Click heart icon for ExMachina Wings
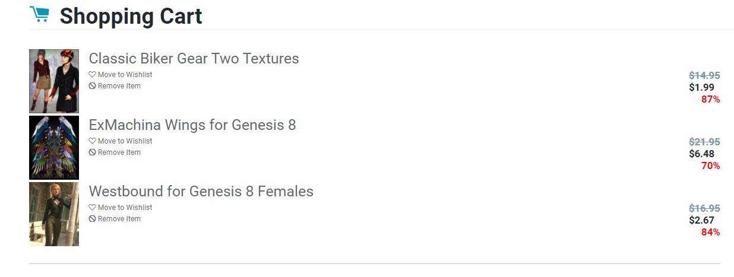This screenshot has height=277, width=734. pos(92,141)
